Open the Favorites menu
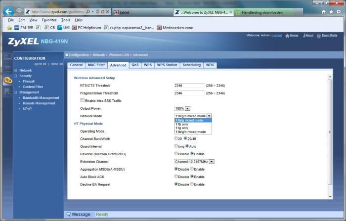Screen dimensions: 346x221 point(49,20)
